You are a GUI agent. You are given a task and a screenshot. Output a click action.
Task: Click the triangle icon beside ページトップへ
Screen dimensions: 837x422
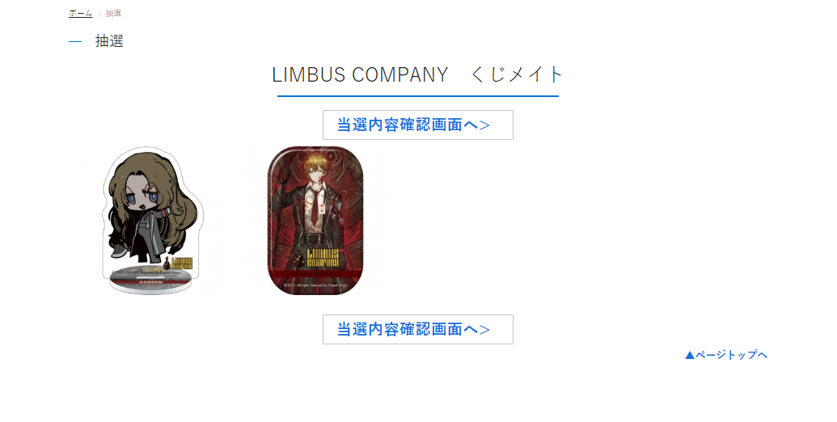click(690, 355)
